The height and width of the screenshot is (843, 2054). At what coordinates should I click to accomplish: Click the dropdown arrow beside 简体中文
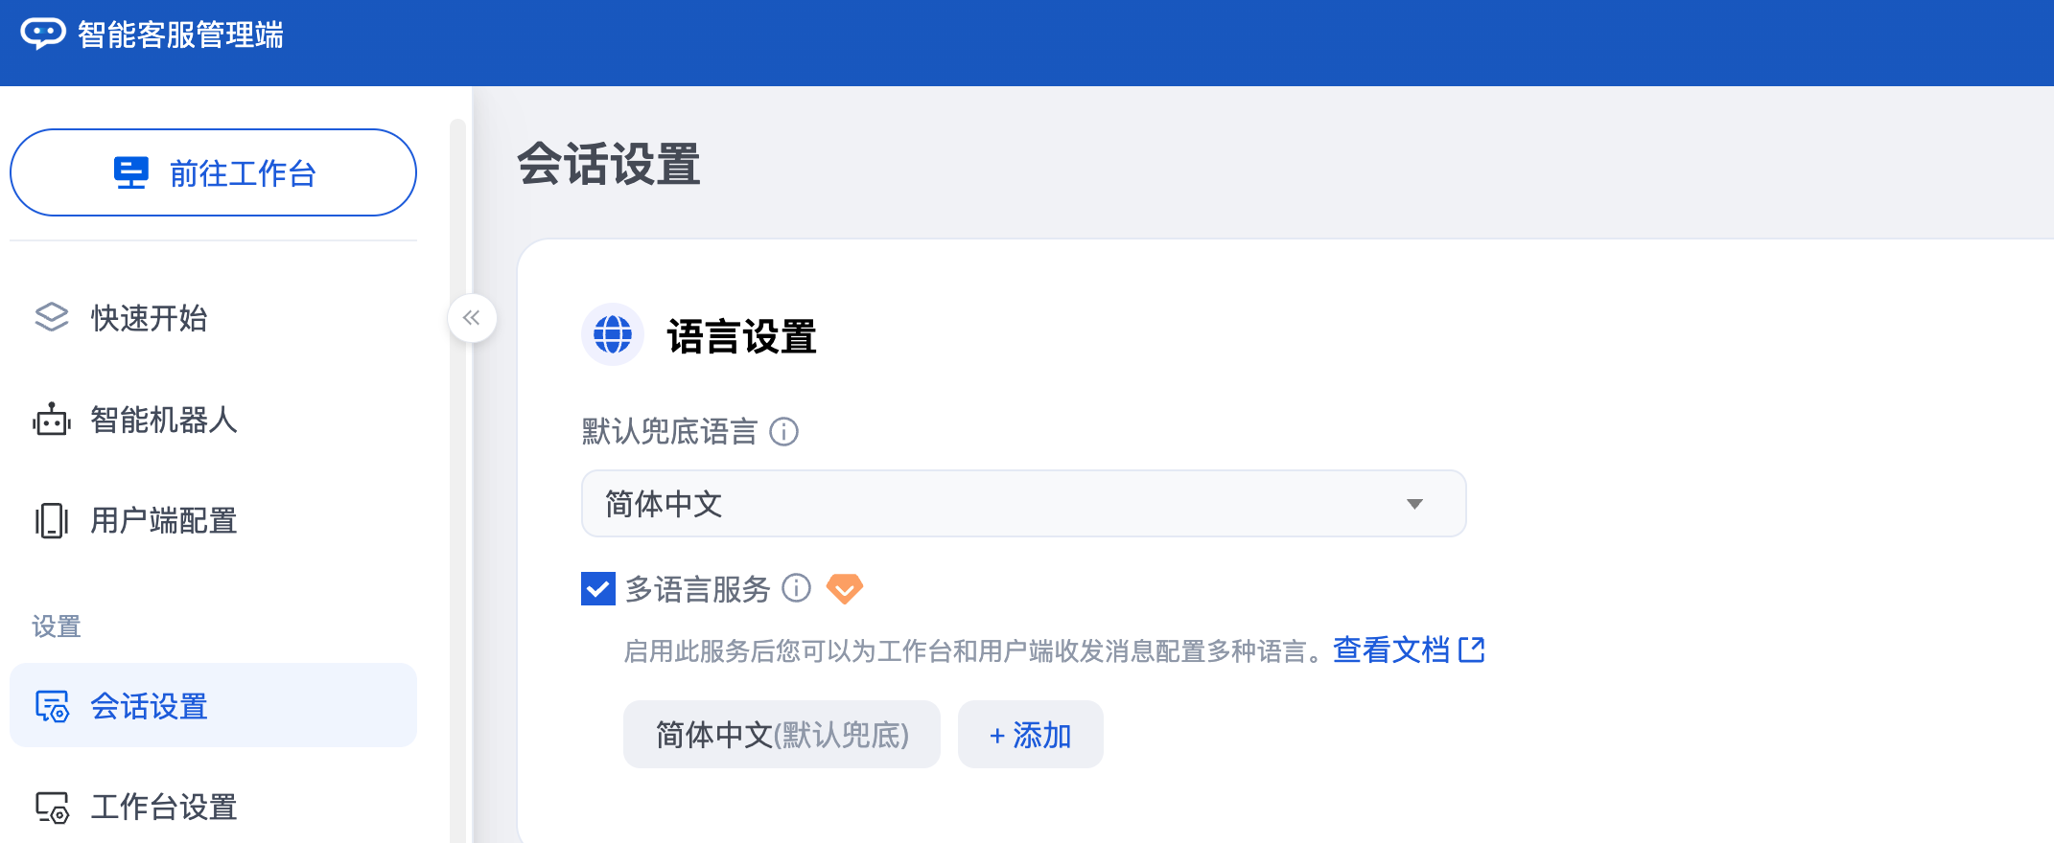click(x=1414, y=504)
